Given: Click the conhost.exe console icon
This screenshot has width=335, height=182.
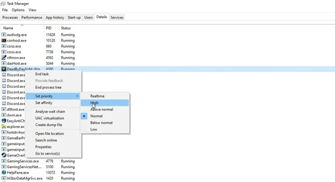Looking at the screenshot, I should [4, 40].
